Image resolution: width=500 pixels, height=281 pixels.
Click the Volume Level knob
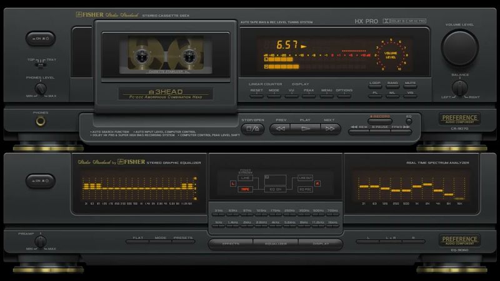[x=460, y=47]
